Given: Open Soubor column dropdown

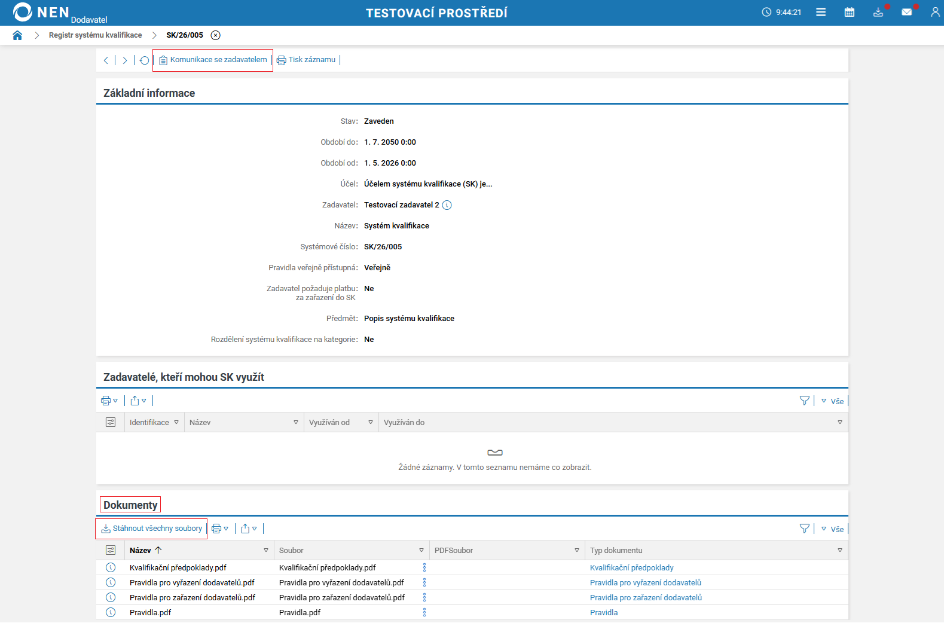Looking at the screenshot, I should (421, 550).
